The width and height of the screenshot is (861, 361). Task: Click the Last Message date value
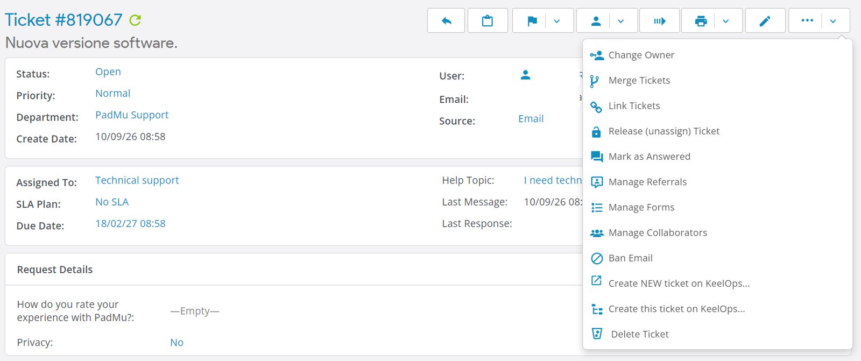(x=553, y=202)
